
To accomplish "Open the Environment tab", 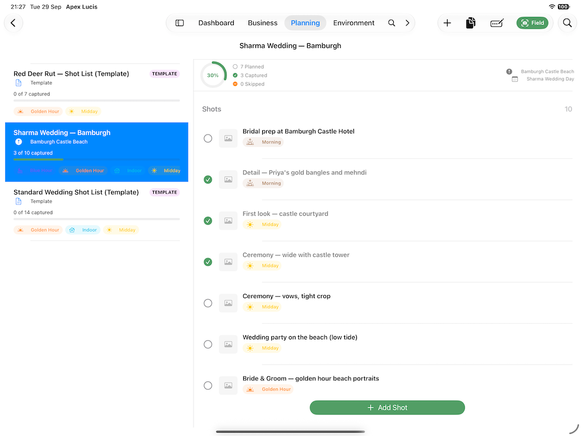I will [x=353, y=23].
